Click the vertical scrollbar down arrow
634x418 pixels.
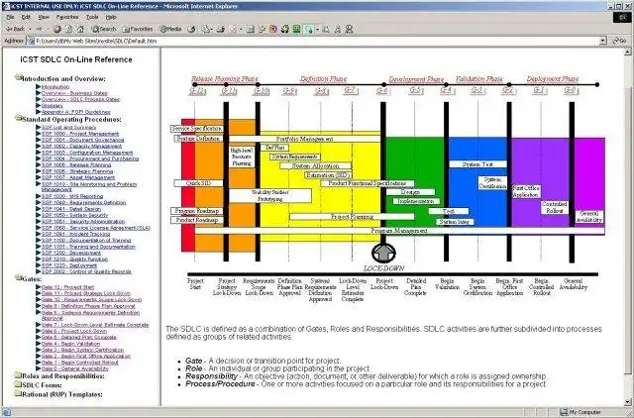pyautogui.click(x=628, y=402)
